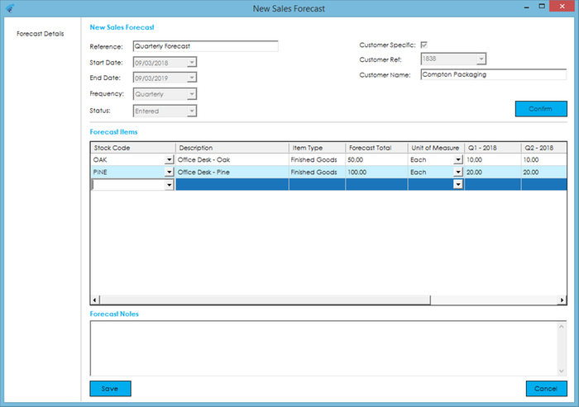This screenshot has height=407, width=579.
Task: Click the Confirm button
Action: [x=541, y=109]
